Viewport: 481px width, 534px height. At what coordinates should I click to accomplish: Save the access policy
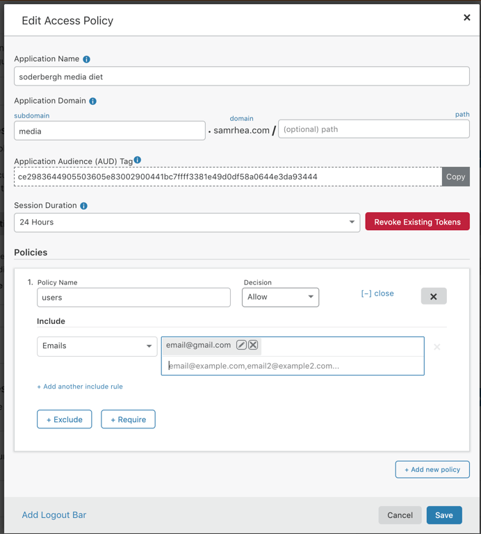pos(444,515)
